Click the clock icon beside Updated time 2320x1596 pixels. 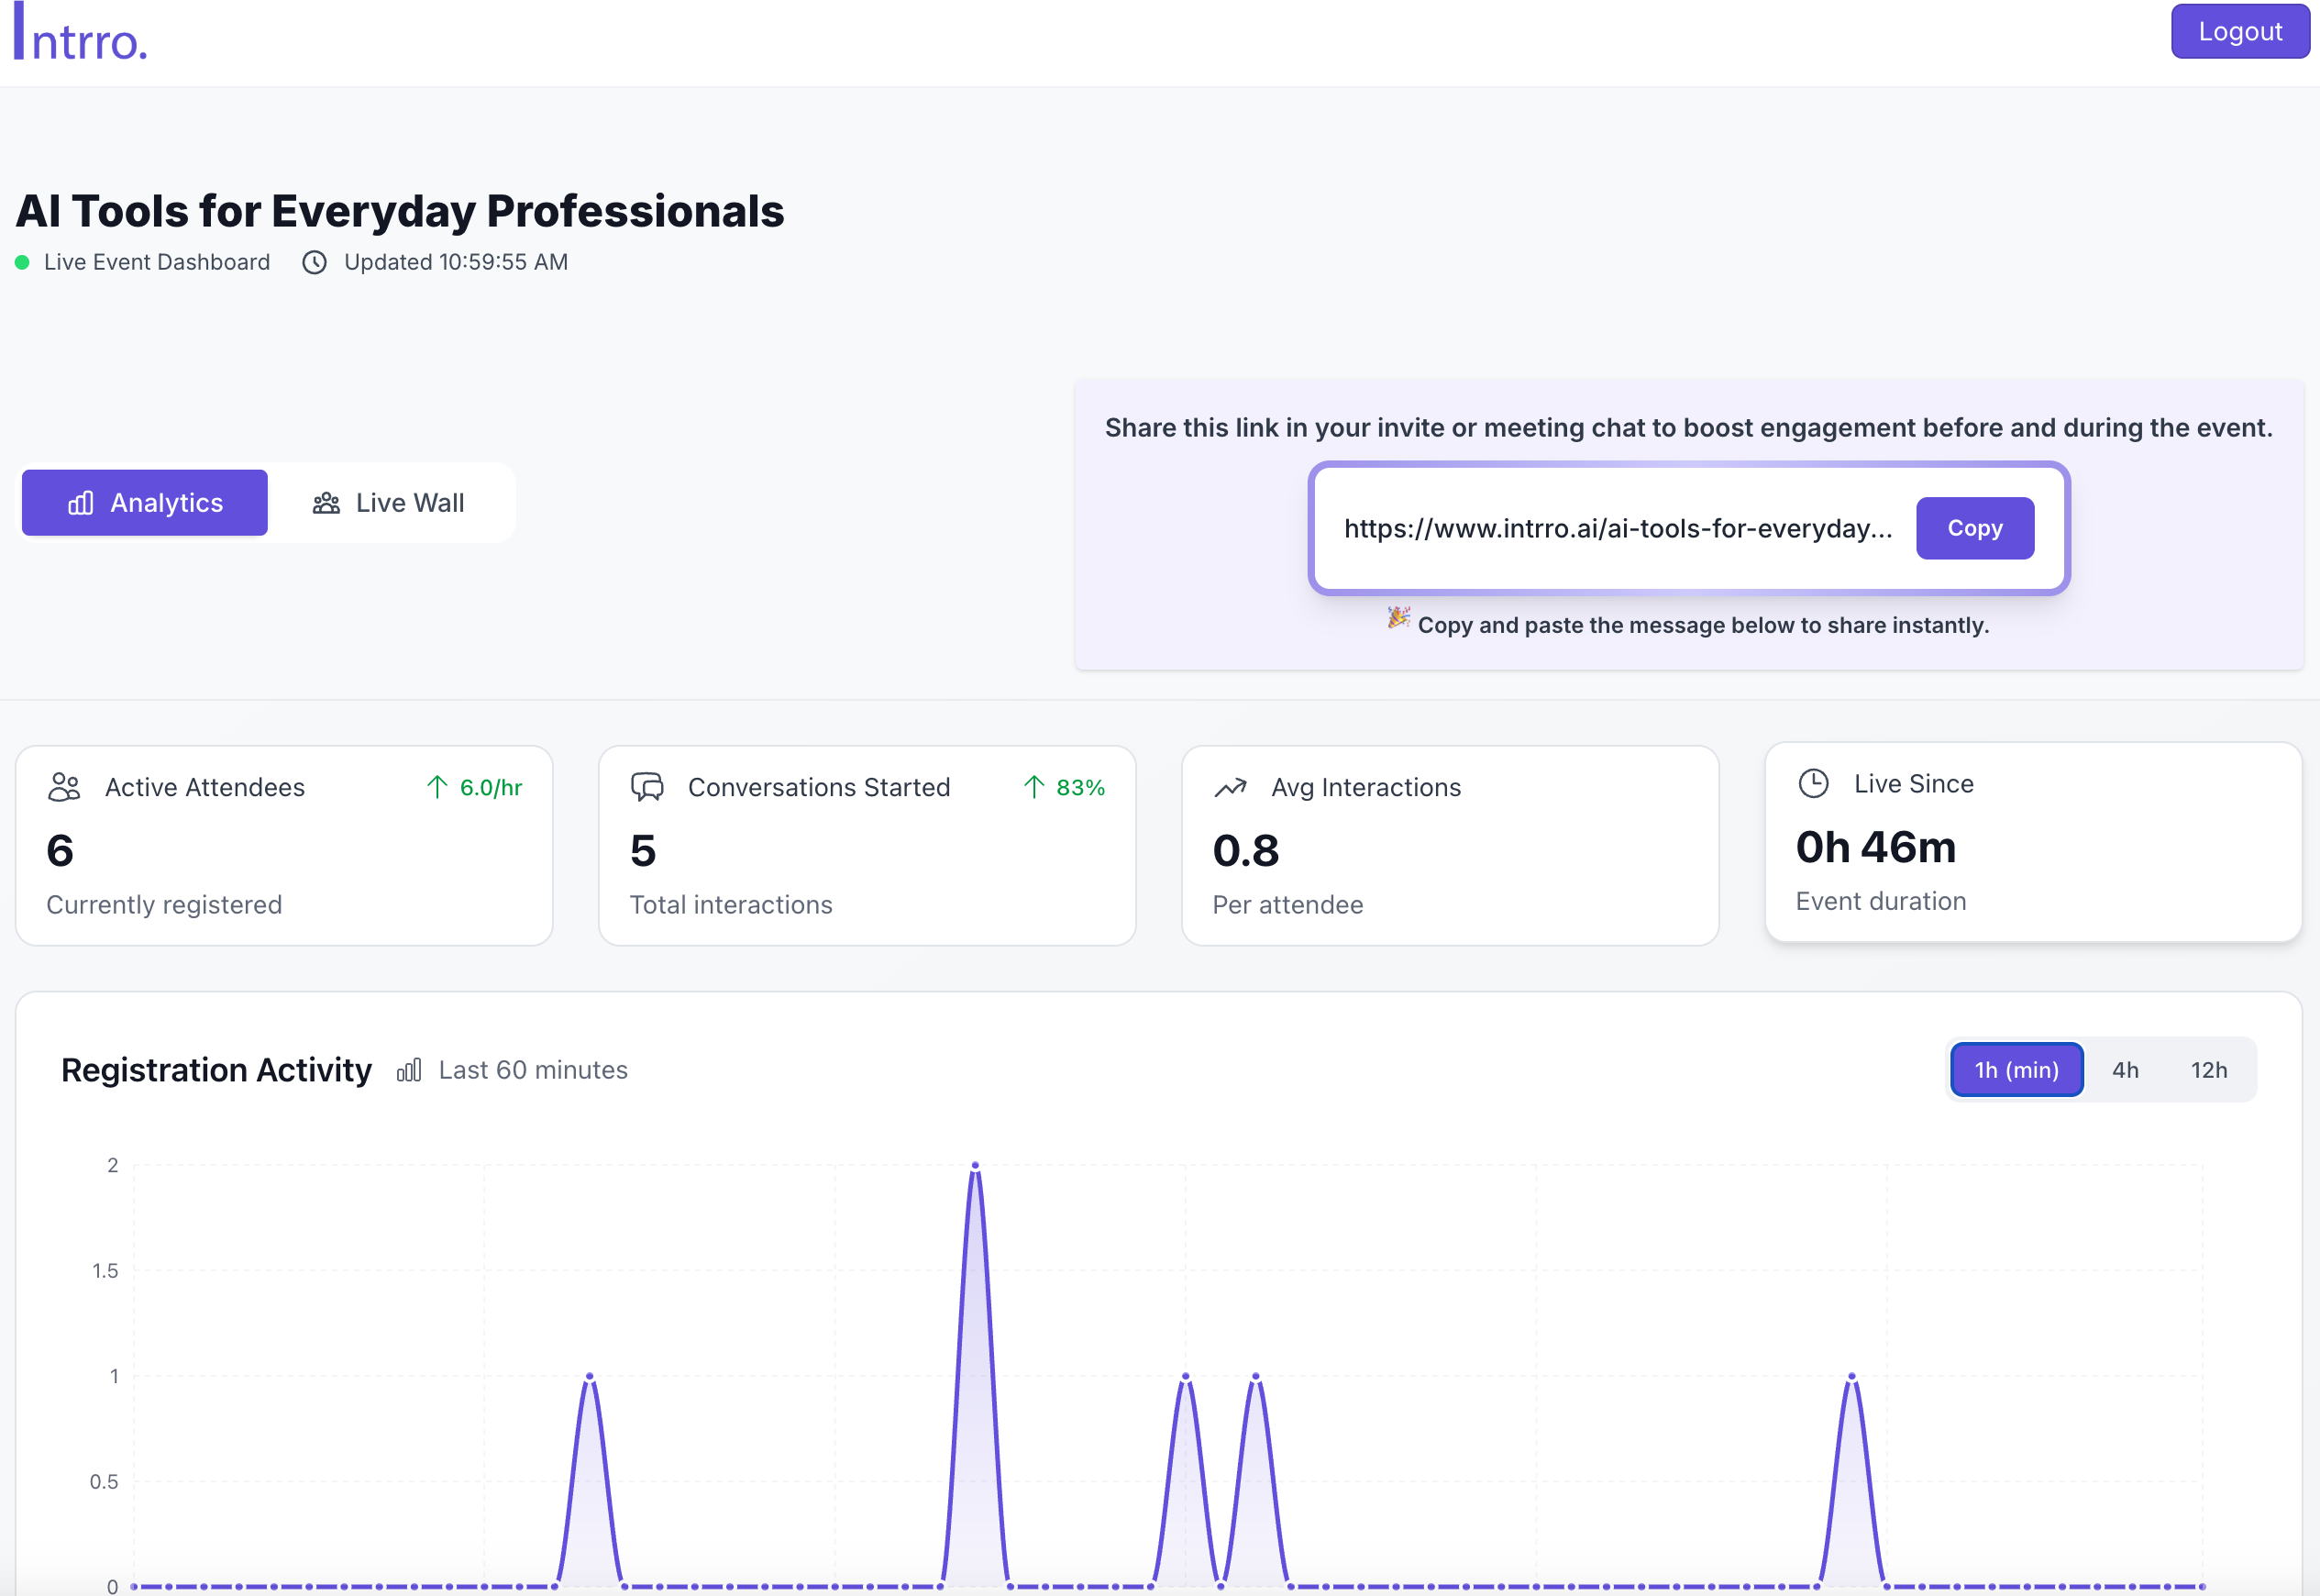tap(315, 262)
